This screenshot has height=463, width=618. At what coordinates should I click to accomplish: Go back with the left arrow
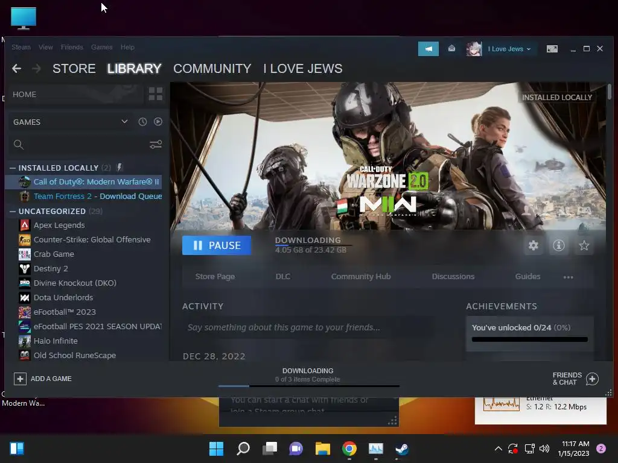(16, 69)
